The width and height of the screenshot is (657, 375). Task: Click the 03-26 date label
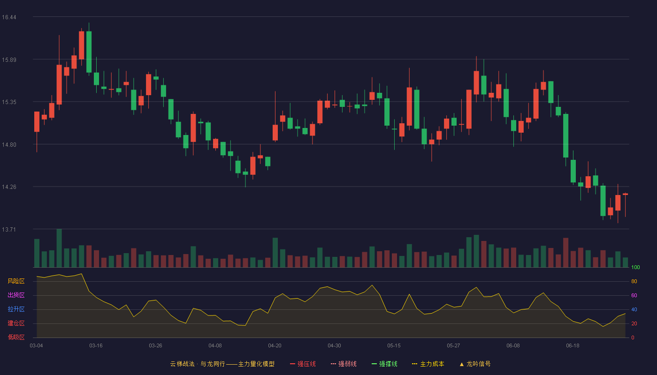155,345
